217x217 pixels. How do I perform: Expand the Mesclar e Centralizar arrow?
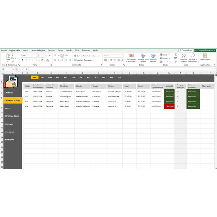[x=94, y=60]
